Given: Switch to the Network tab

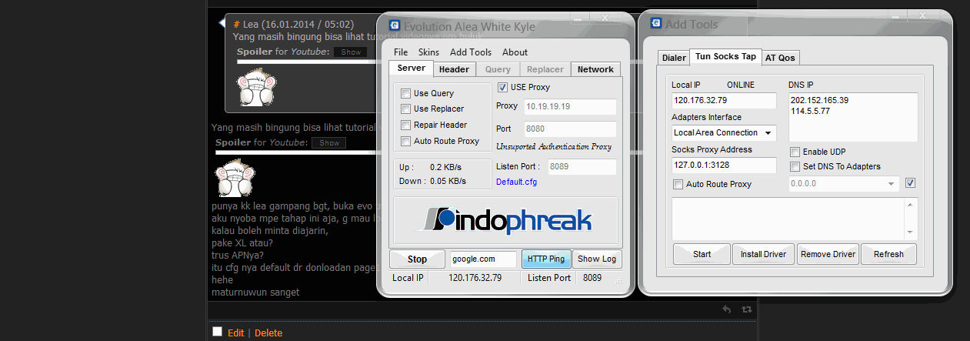Looking at the screenshot, I should point(595,69).
